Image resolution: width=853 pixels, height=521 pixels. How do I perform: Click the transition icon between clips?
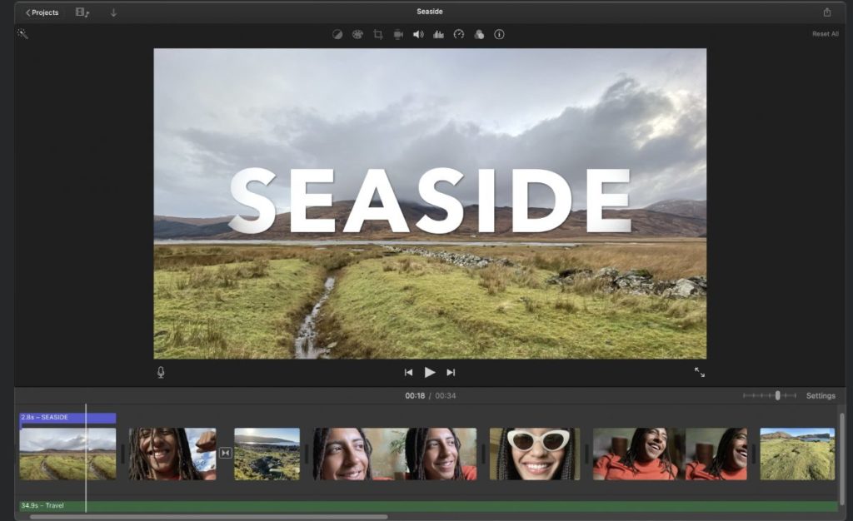click(x=225, y=453)
